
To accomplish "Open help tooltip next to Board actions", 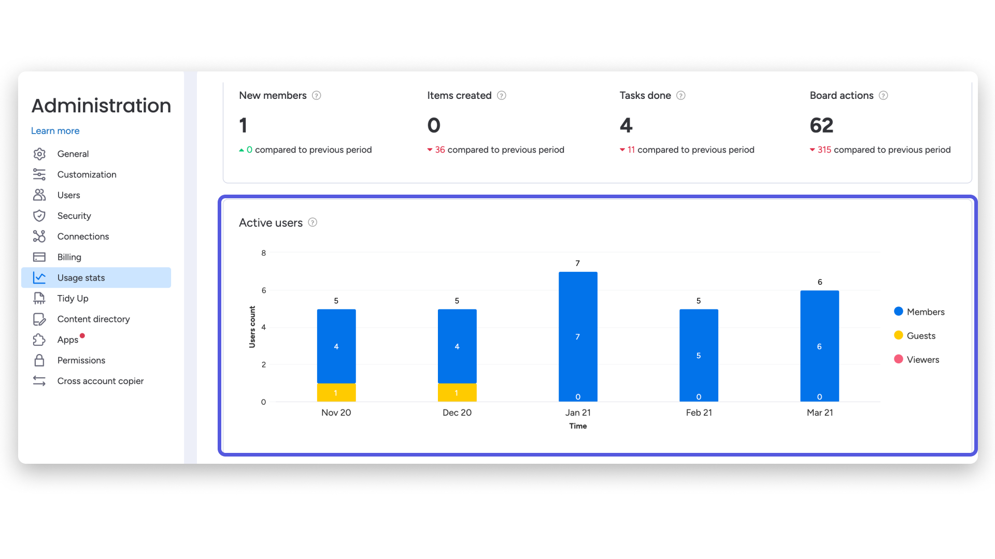I will (884, 96).
